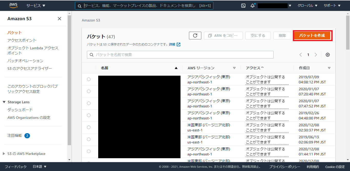Viewport: 350px width, 171px height.
Task: Open Storage Lens ダッシュボード
Action: pyautogui.click(x=20, y=110)
